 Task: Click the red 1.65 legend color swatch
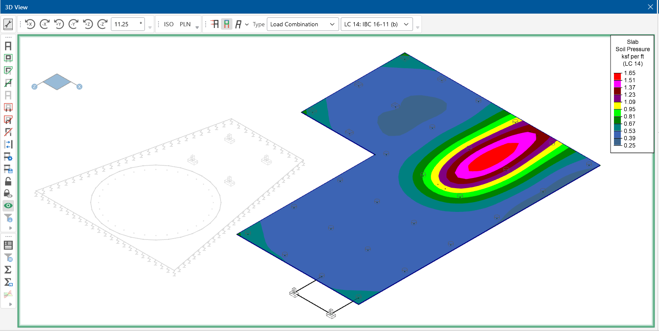click(x=617, y=76)
